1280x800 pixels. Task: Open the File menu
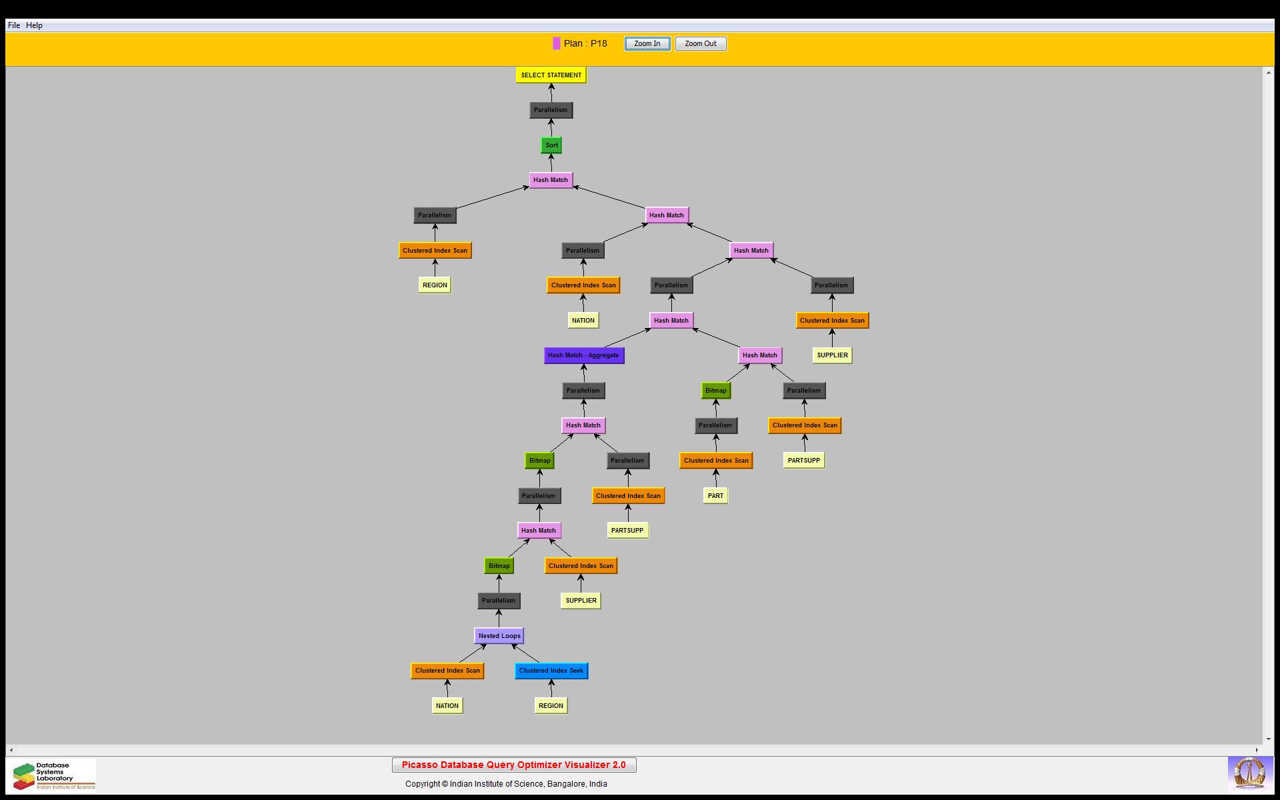click(x=14, y=25)
